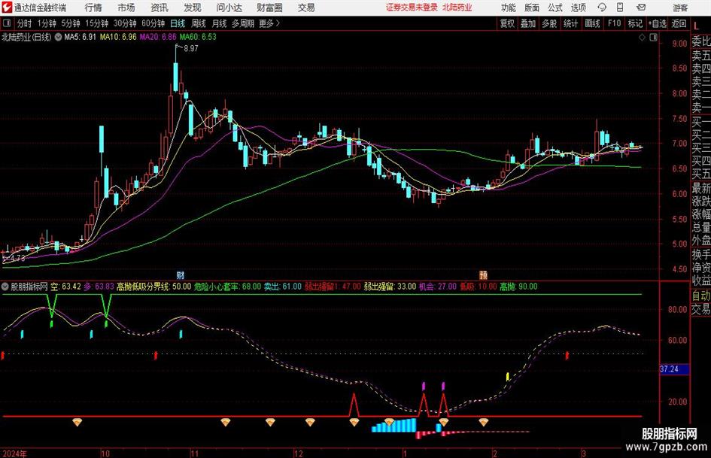Click the 股朋指标网 indicator name
Screen dimensions: 711x458
click(x=29, y=287)
